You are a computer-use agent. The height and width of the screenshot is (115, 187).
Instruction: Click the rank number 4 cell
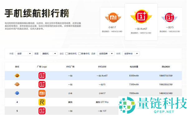(17, 102)
